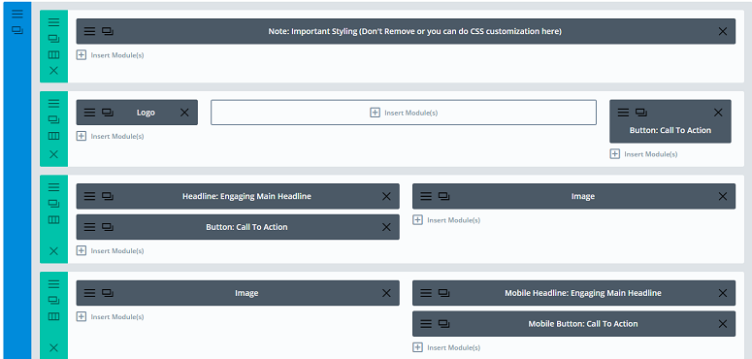Open settings of the row holding the Note module
Image resolution: width=752 pixels, height=359 pixels.
53,22
